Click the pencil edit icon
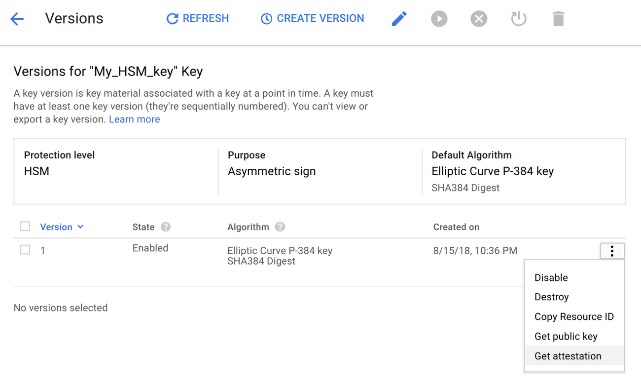The height and width of the screenshot is (387, 641). [x=399, y=19]
